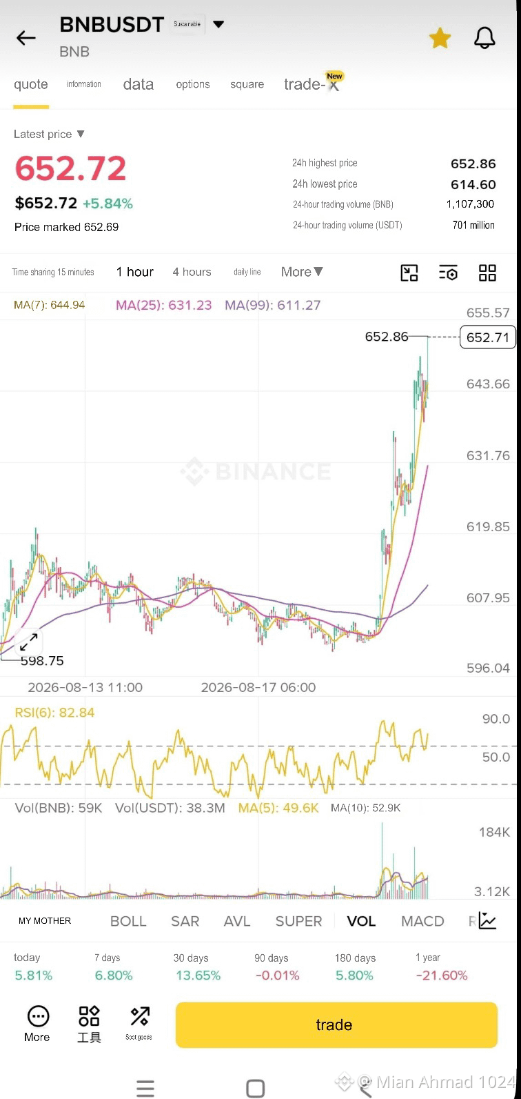Select the 15 minutes interval
This screenshot has height=1099, width=521.
click(76, 272)
